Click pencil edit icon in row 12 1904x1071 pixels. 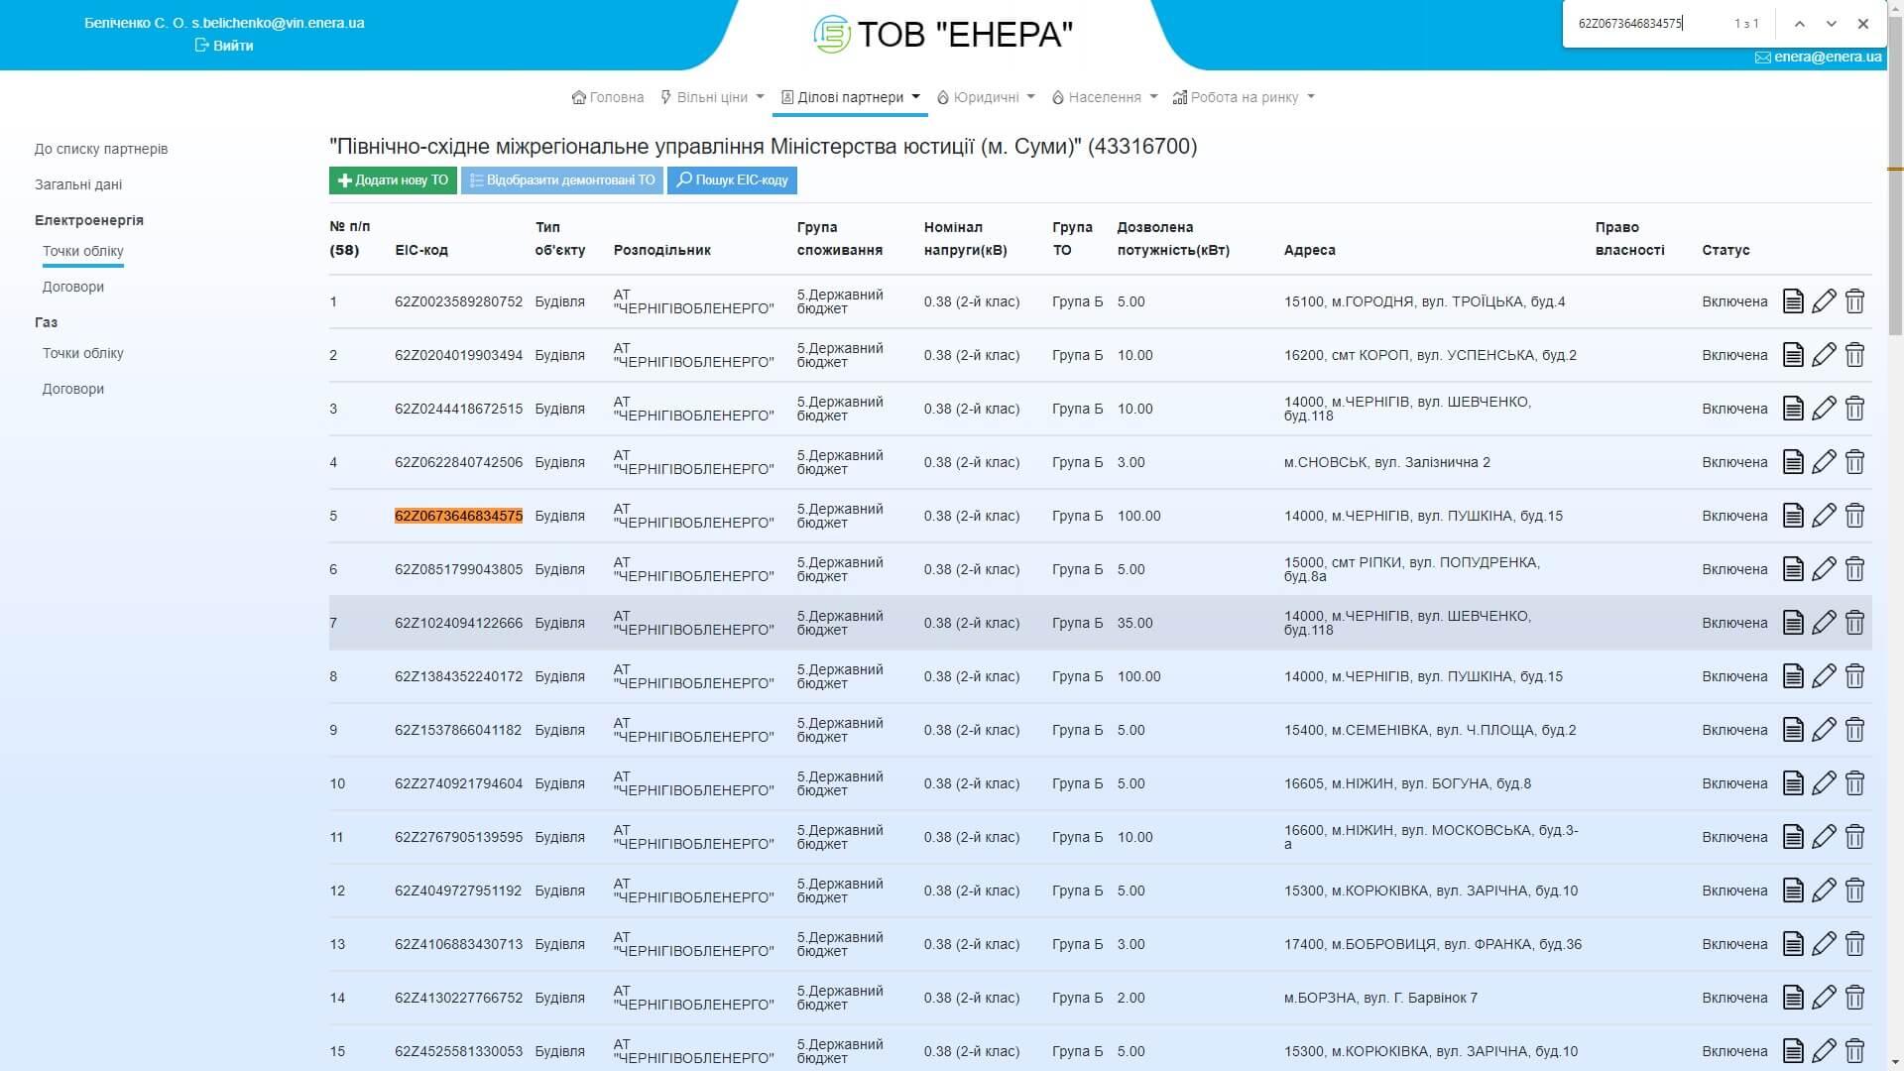tap(1824, 891)
